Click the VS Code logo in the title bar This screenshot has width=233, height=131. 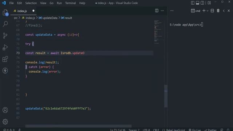click(4, 3)
